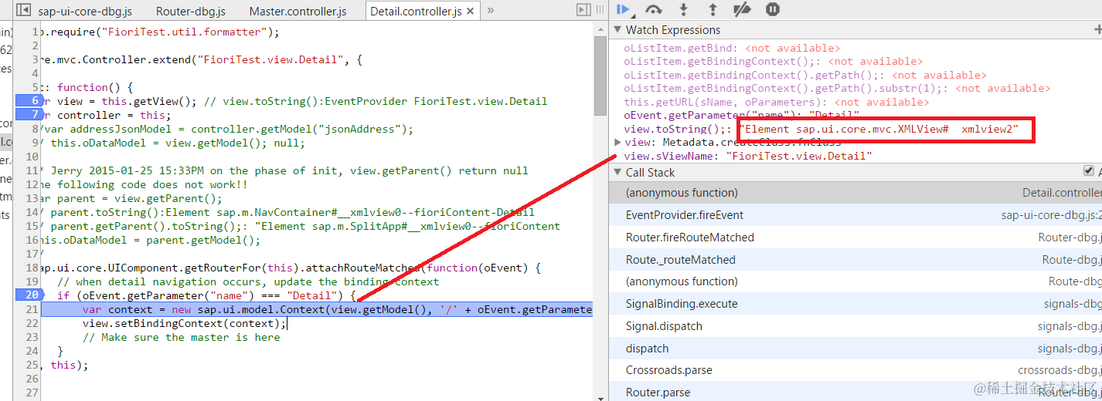Switch to Router-dbg.js tab
The image size is (1102, 401).
coord(190,12)
